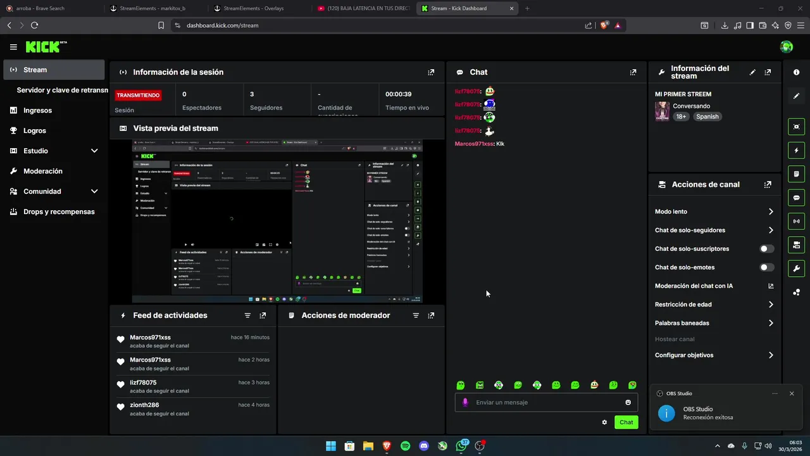Toggle the document widget in right sidebar

796,174
